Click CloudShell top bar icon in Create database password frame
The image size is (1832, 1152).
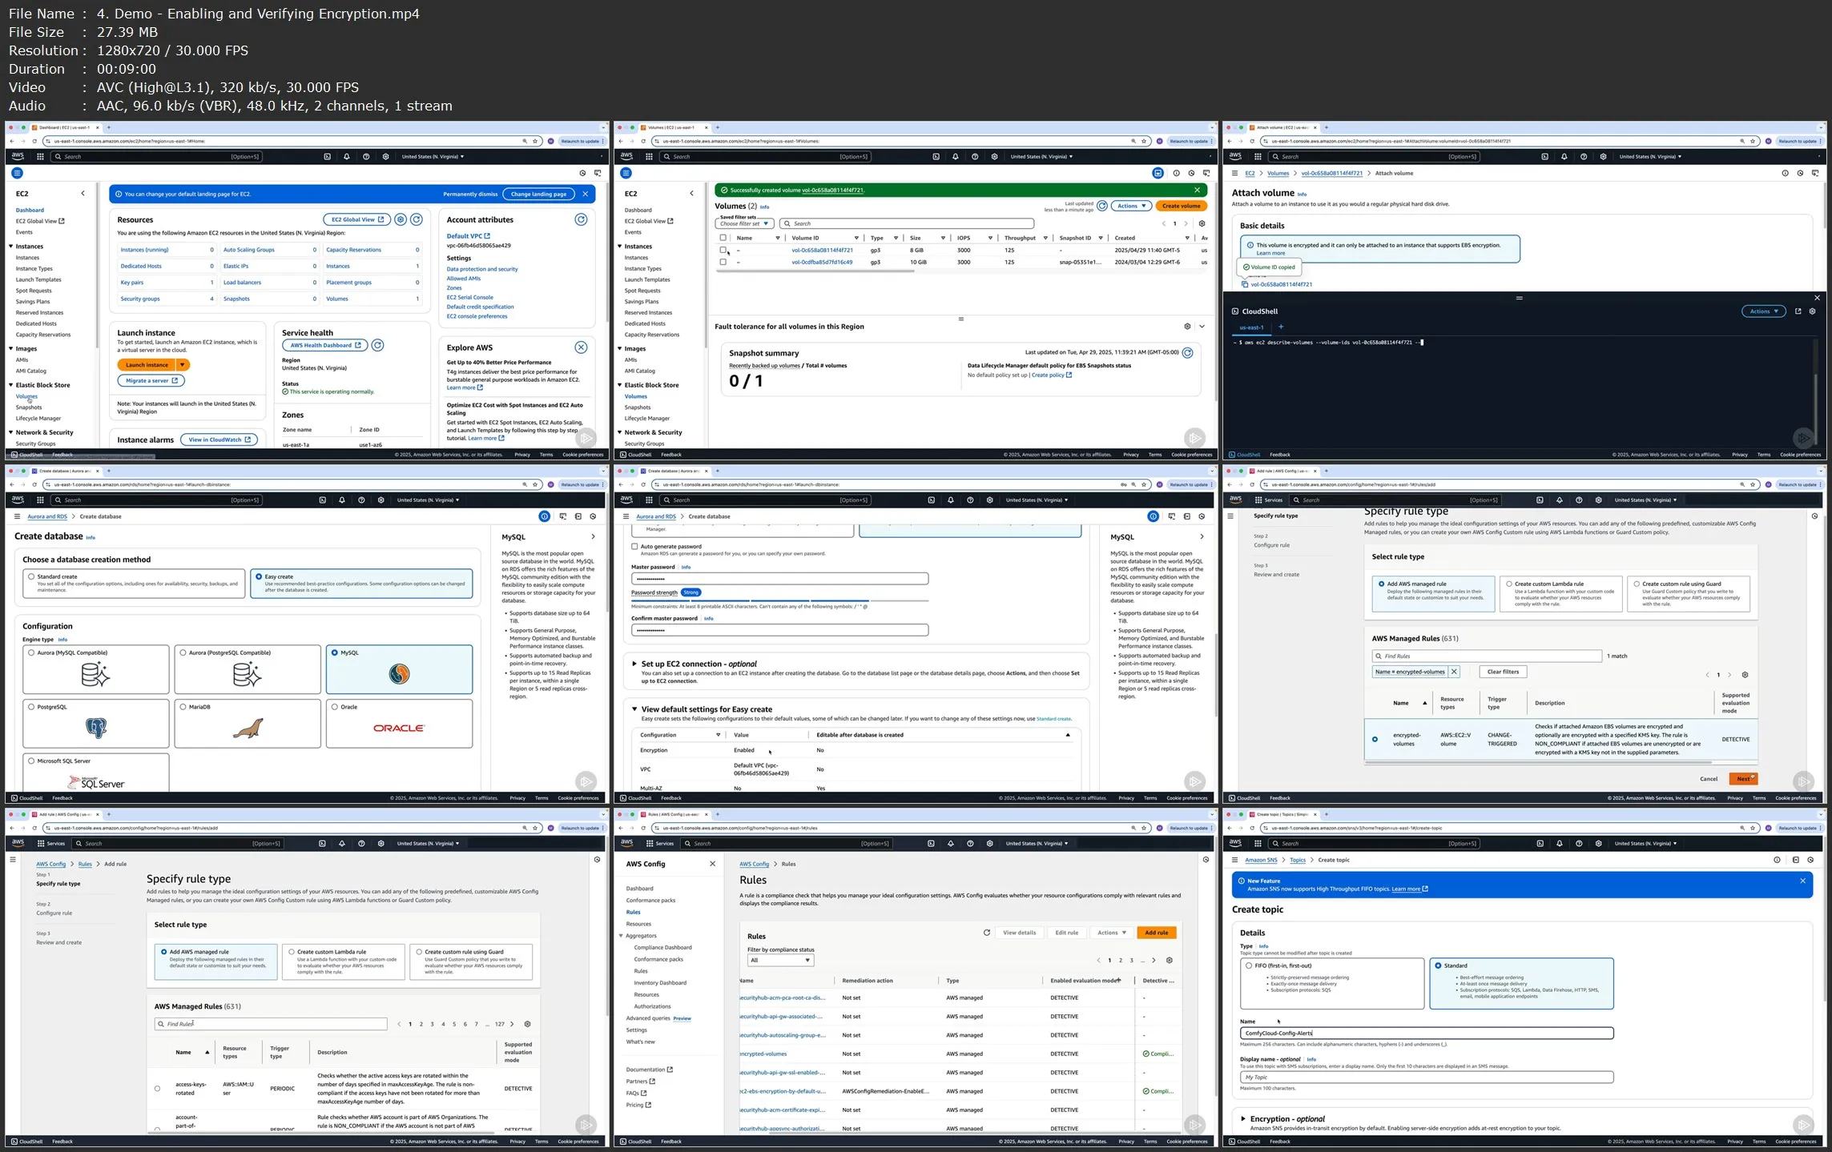point(932,500)
